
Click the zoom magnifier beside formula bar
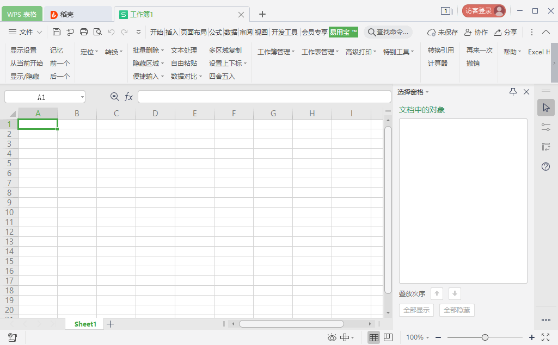[114, 97]
